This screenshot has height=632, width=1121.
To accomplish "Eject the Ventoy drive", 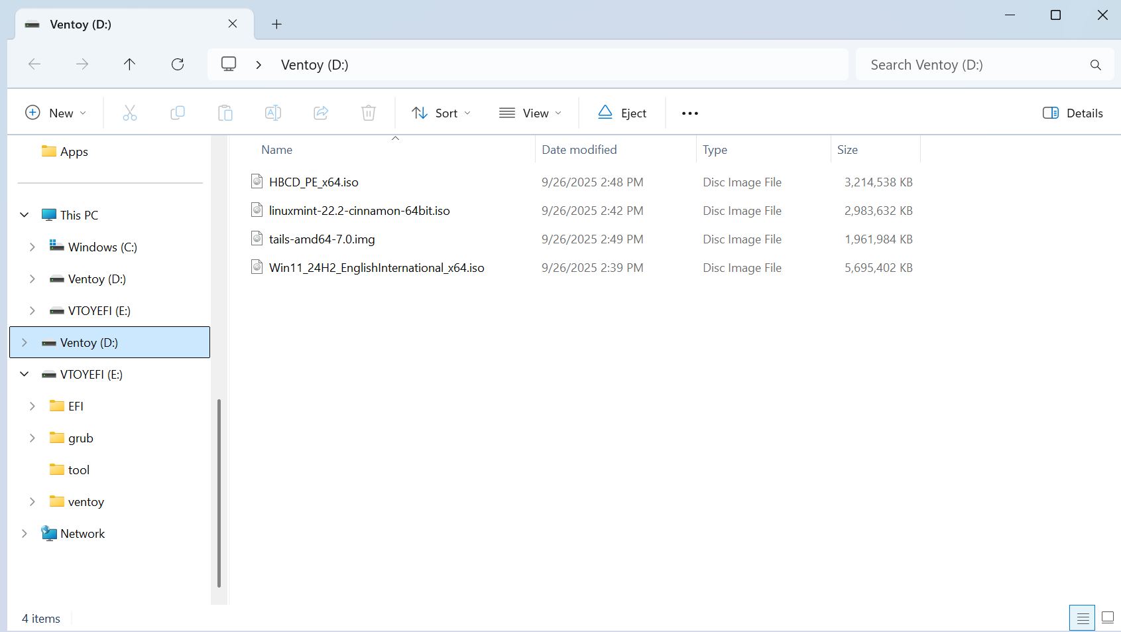I will pyautogui.click(x=622, y=113).
